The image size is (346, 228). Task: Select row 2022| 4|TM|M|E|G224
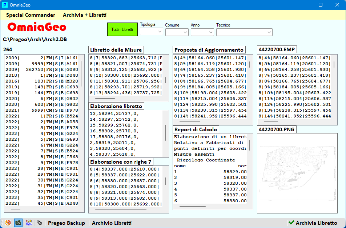point(42,133)
